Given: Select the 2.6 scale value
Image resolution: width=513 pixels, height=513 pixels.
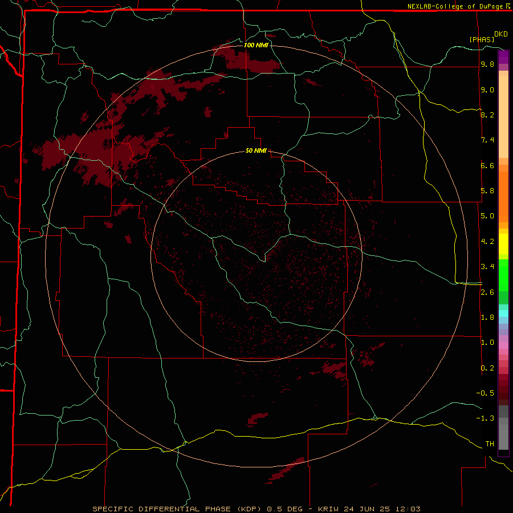Looking at the screenshot, I should tap(487, 292).
